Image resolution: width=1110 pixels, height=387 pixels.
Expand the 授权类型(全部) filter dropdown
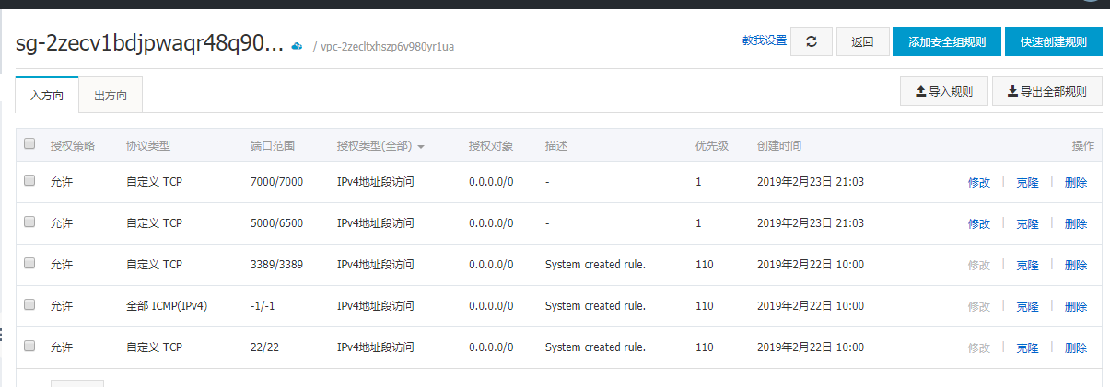420,146
